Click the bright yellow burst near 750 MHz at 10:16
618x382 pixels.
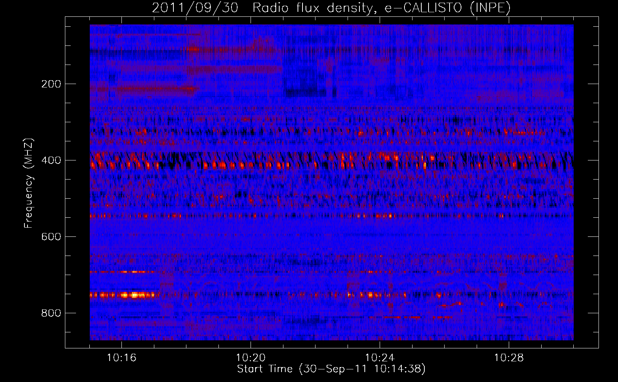pyautogui.click(x=134, y=295)
